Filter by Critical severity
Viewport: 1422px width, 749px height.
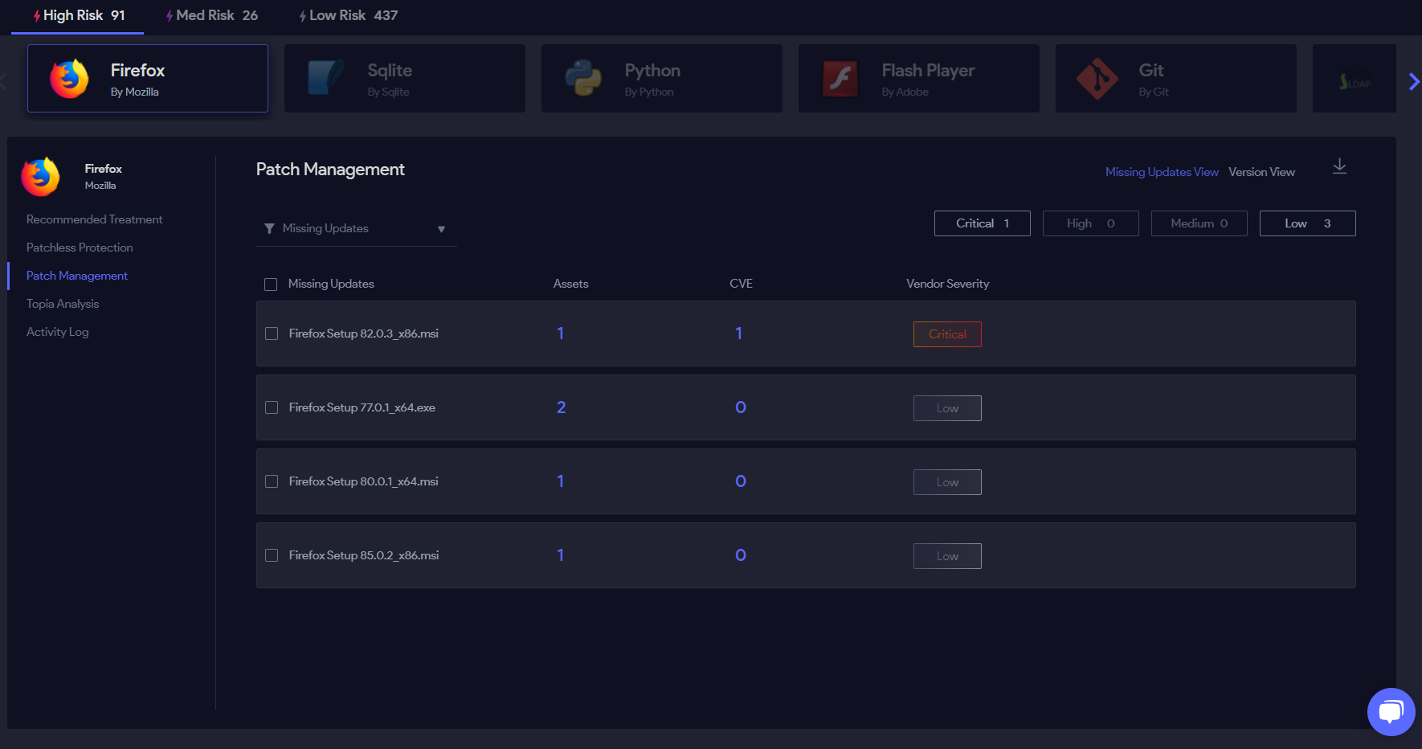pyautogui.click(x=982, y=223)
